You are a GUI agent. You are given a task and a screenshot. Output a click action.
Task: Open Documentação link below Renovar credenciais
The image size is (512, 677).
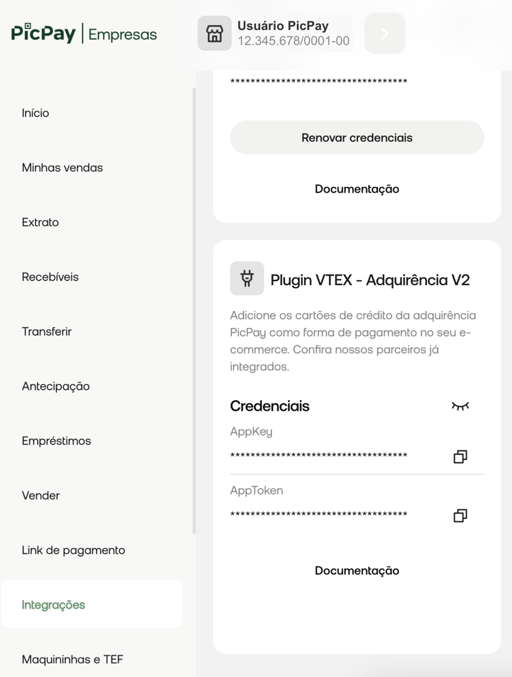coord(357,189)
